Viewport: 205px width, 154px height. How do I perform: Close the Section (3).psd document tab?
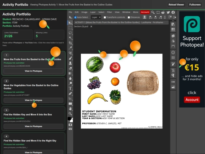[x=91, y=27]
